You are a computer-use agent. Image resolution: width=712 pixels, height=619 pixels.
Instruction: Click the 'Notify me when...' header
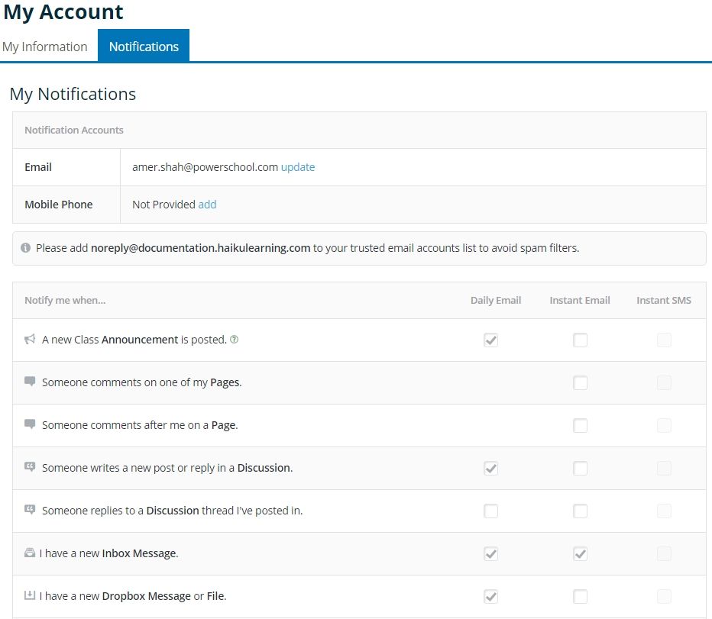[65, 300]
